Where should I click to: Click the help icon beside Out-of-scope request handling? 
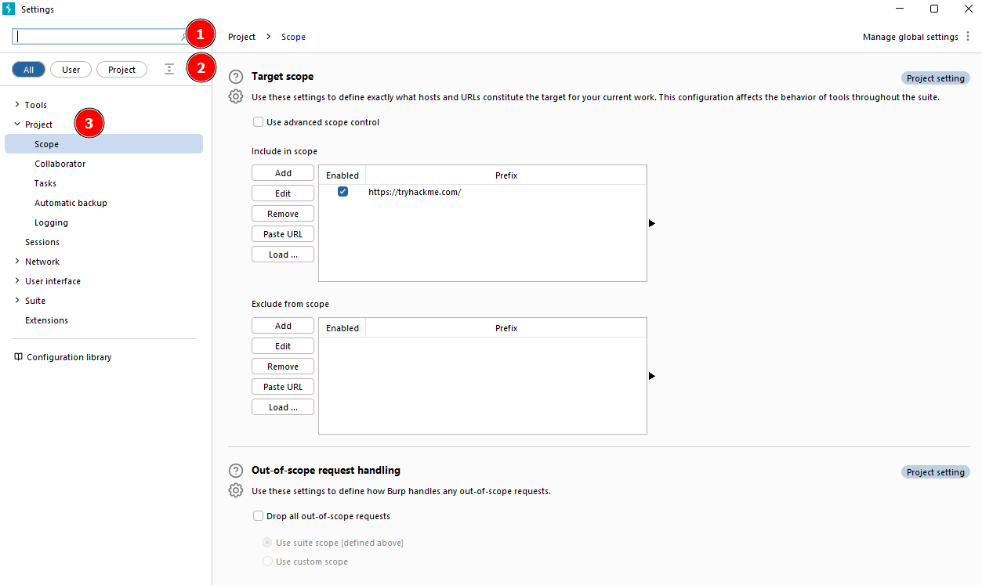click(x=236, y=470)
